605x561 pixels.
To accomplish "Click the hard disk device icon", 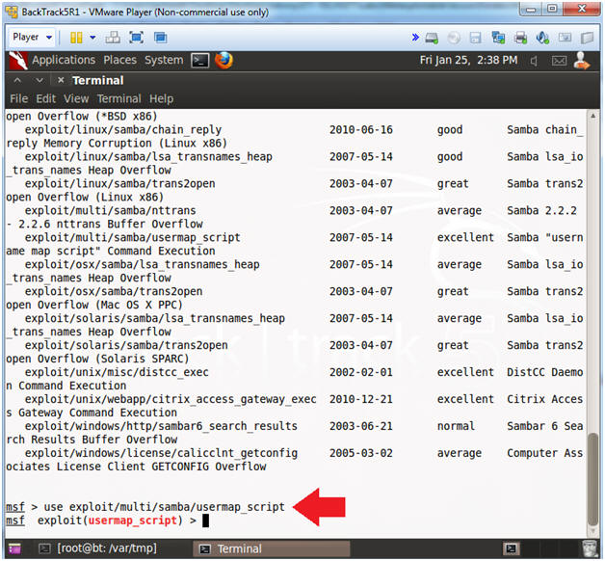I will click(432, 38).
